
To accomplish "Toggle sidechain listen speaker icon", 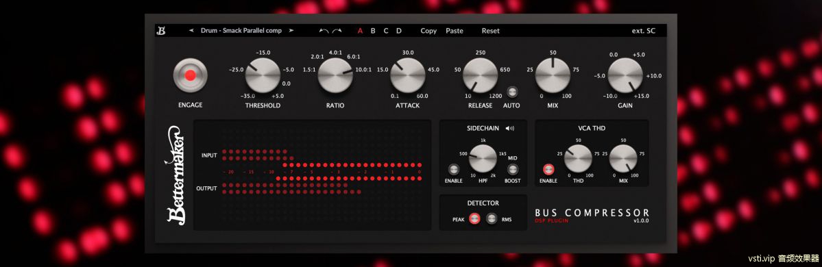I will 509,128.
